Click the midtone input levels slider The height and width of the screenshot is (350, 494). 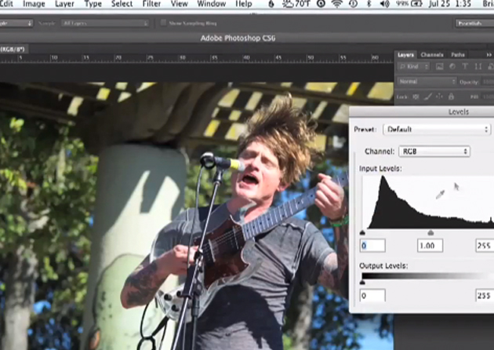pyautogui.click(x=430, y=232)
